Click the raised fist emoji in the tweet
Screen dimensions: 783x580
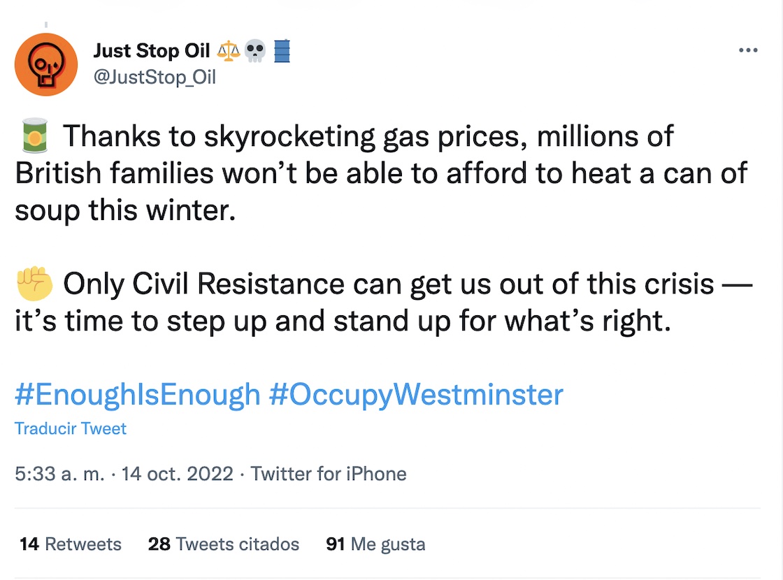(34, 284)
